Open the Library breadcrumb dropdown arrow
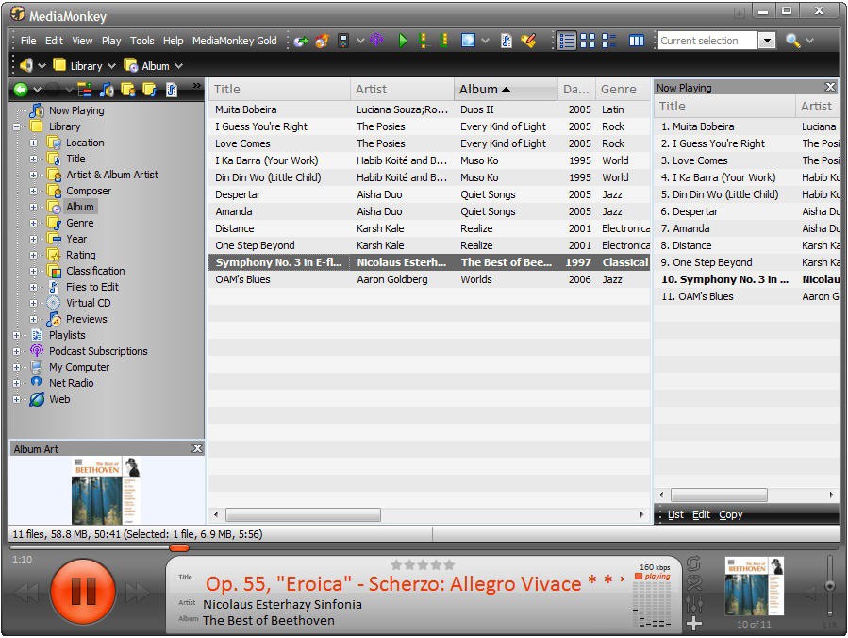 pos(111,66)
